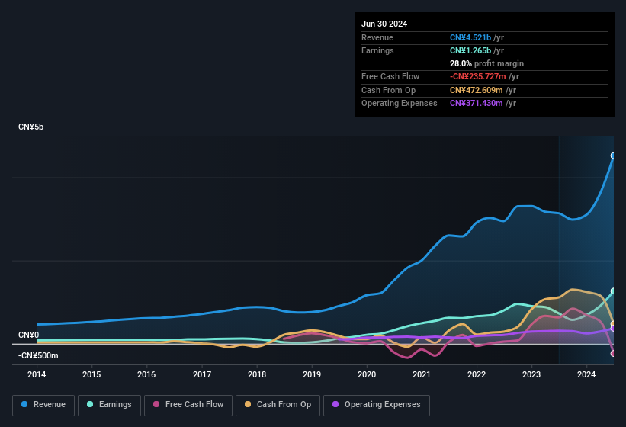Toggle the Revenue series legend button
626x427 pixels.
point(43,405)
